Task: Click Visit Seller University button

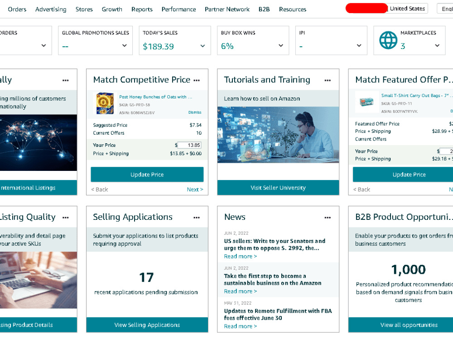Action: click(x=278, y=188)
